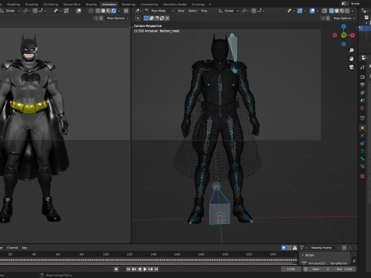Open the Pose menu in right viewport
371x278 pixels.
click(x=204, y=11)
